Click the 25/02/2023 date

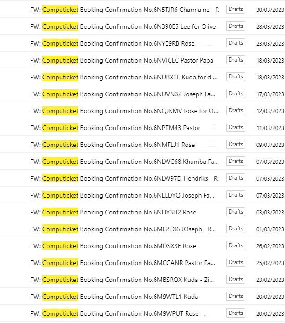coord(270,263)
